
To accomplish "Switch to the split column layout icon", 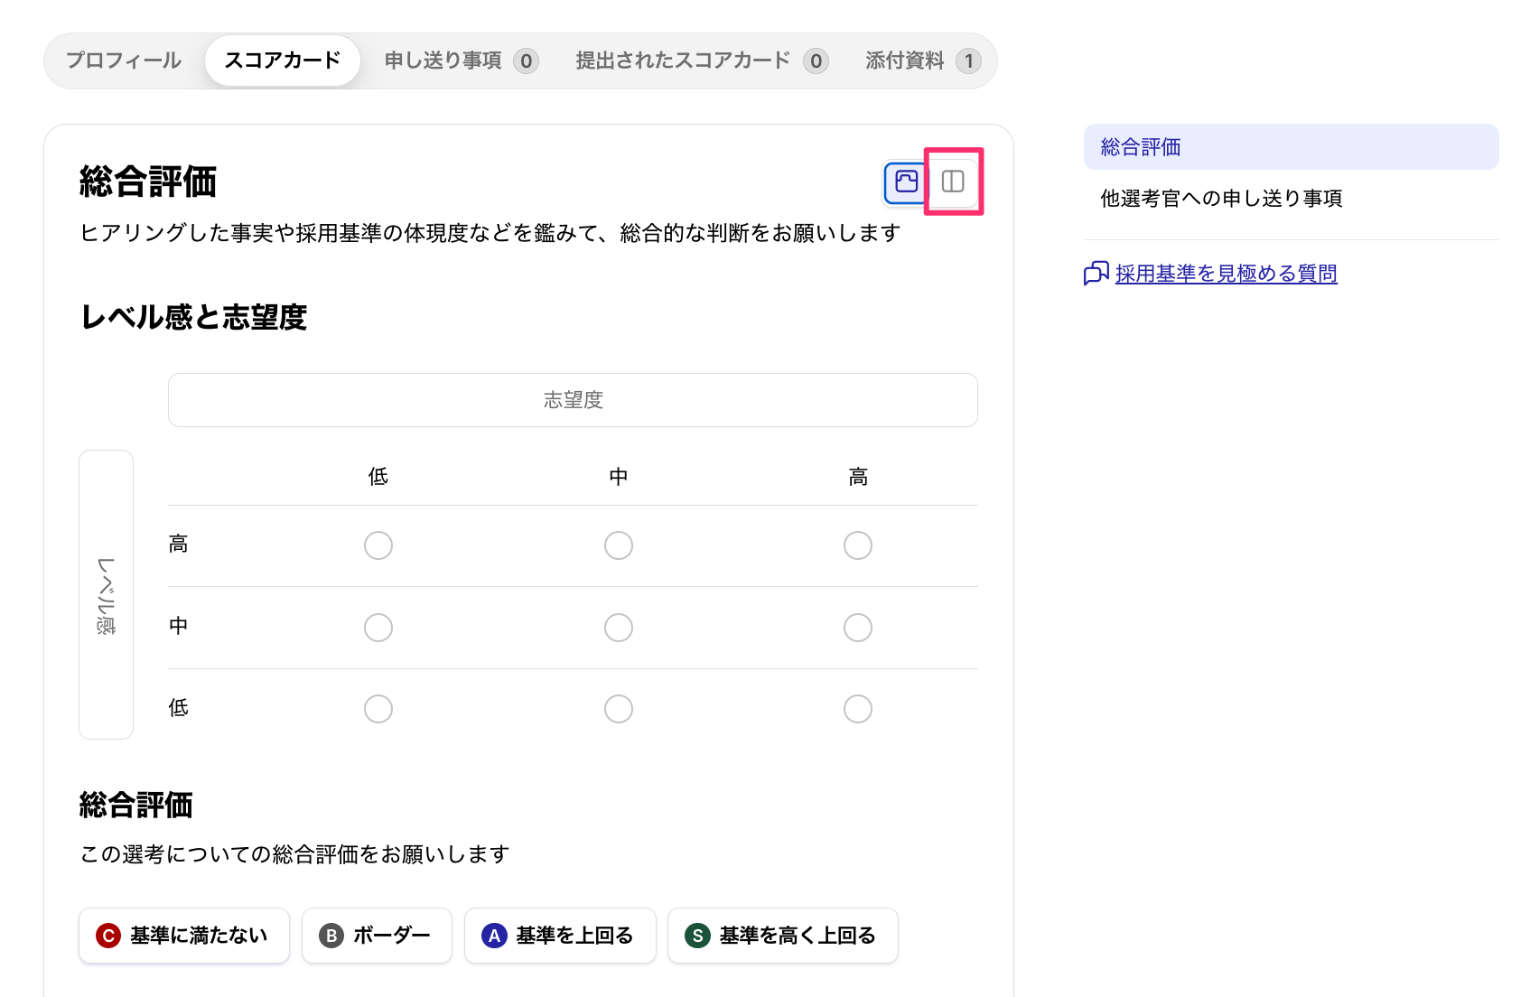I will (953, 182).
